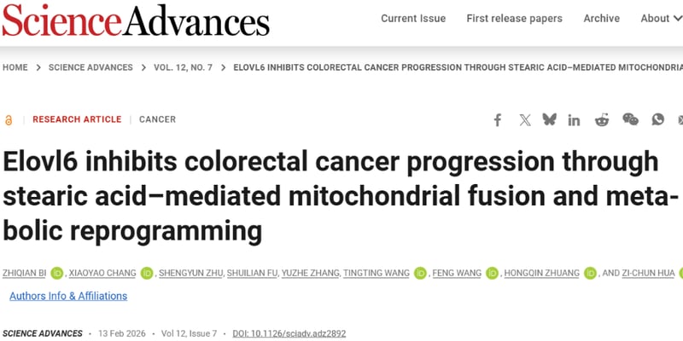Share article via WeChat
The image size is (683, 341).
[630, 120]
